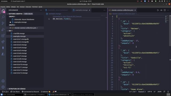The width and height of the screenshot is (171, 96).
Task: Click the Live Share status bar button
Action: pos(15,92)
